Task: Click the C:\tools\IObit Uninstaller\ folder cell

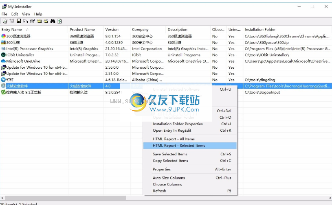Action: pos(267,55)
